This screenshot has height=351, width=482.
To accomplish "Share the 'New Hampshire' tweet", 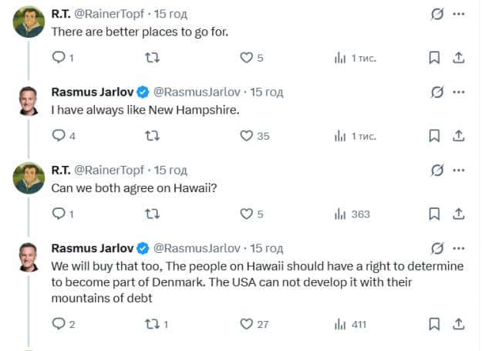I will [458, 136].
